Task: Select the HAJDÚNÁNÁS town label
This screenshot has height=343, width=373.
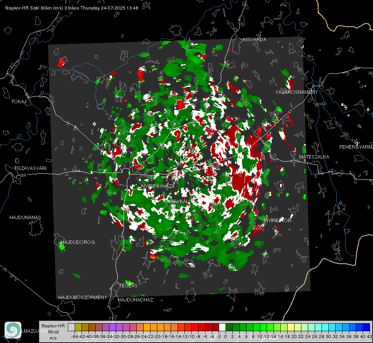Action: (25, 218)
